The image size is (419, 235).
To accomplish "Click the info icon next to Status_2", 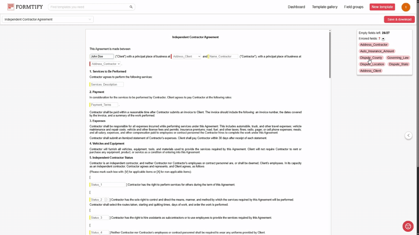I will (106, 199).
